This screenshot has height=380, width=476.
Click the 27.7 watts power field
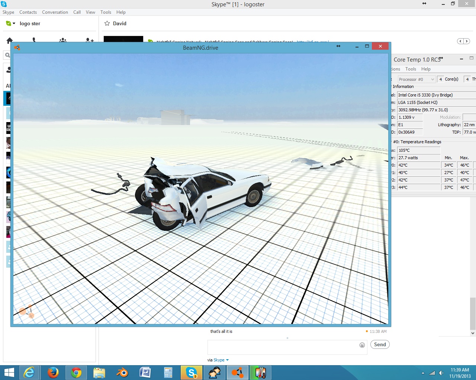tap(419, 158)
